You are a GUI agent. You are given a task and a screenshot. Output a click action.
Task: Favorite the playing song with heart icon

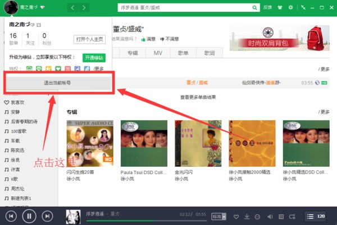236,217
